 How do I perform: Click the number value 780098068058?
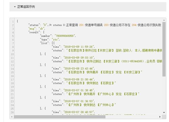pos(65,36)
